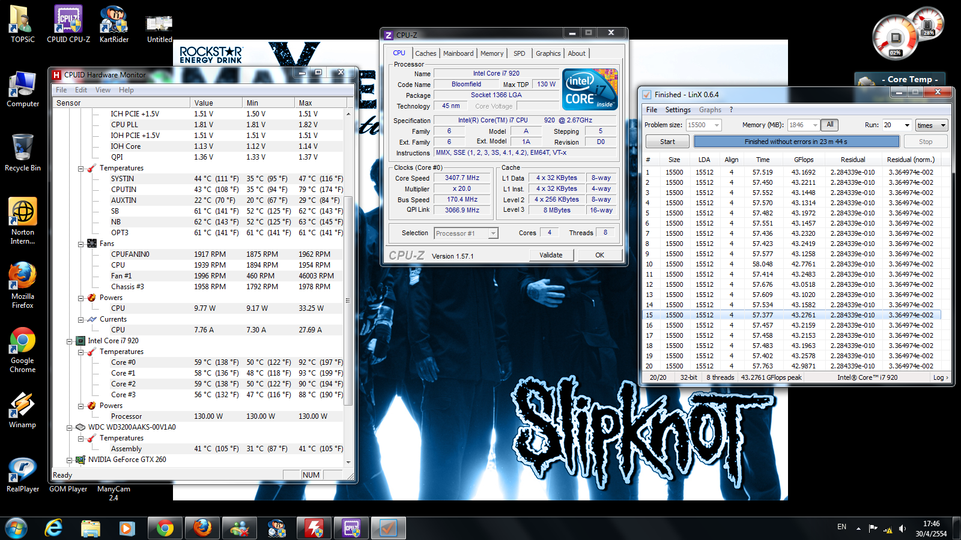The height and width of the screenshot is (540, 961).
Task: Collapse the Intel Core i7 920 tree node
Action: 70,341
